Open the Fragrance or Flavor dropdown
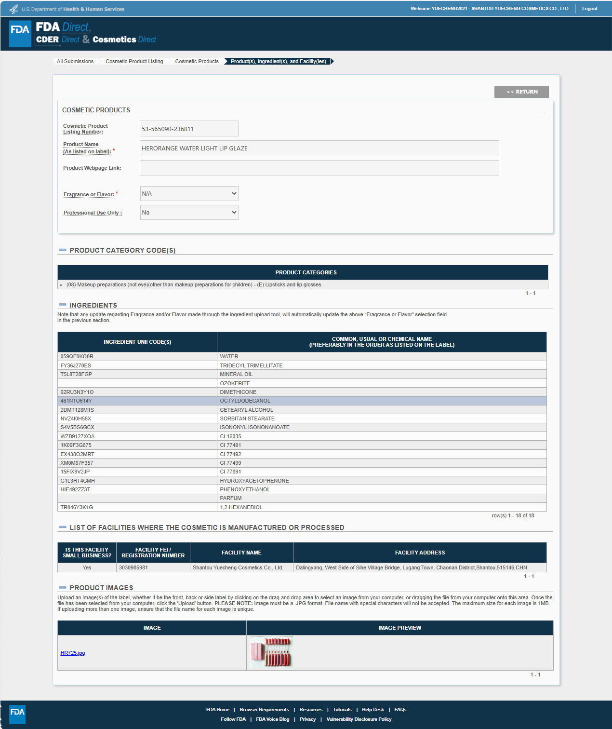 [189, 193]
